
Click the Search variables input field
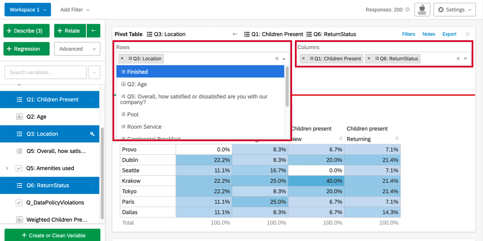point(45,72)
